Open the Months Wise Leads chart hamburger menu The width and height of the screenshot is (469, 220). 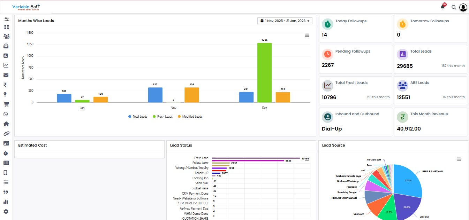(x=307, y=35)
